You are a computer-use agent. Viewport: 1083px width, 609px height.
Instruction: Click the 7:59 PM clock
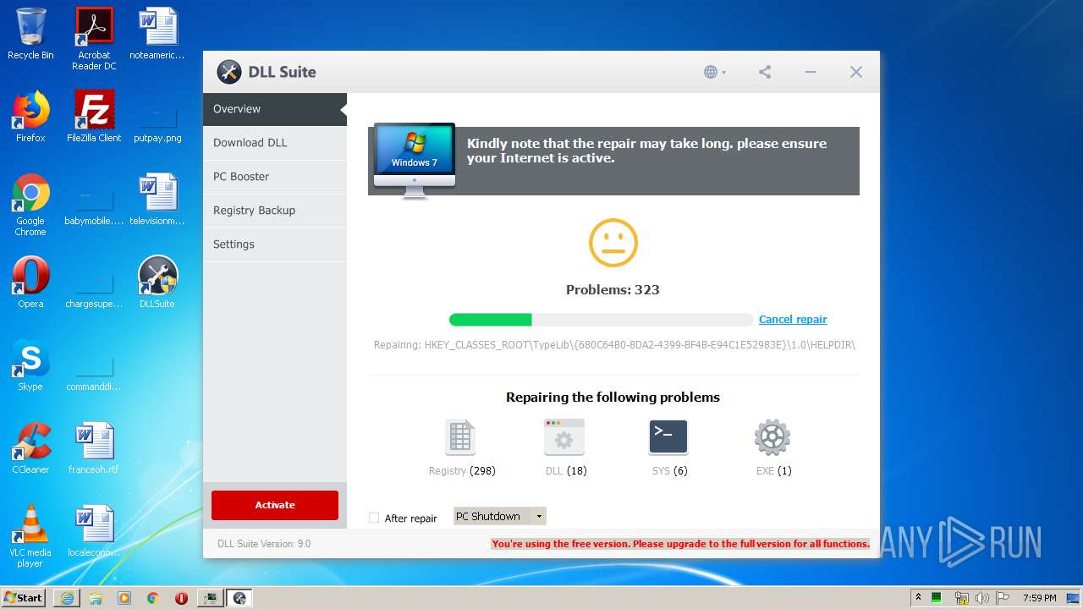point(1039,598)
